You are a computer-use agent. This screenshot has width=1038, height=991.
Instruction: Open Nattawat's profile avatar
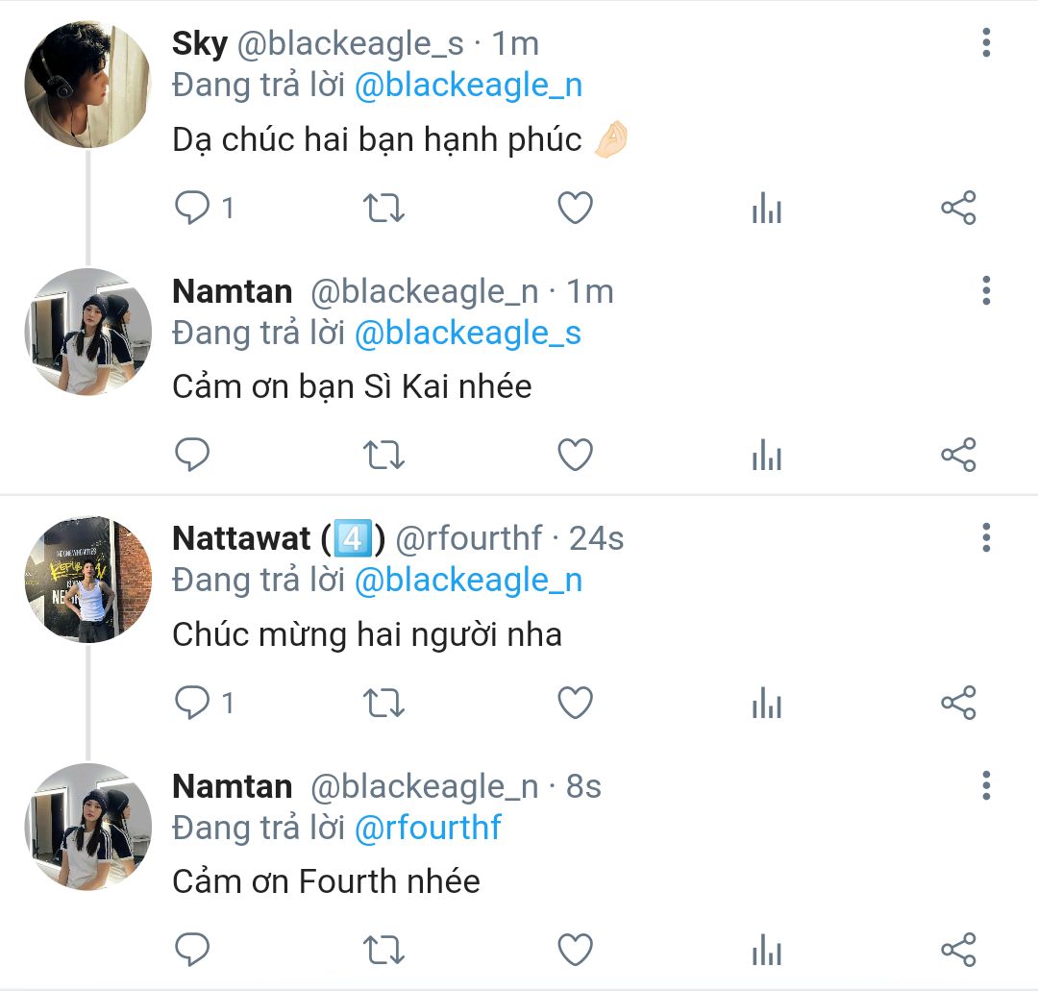coord(87,580)
